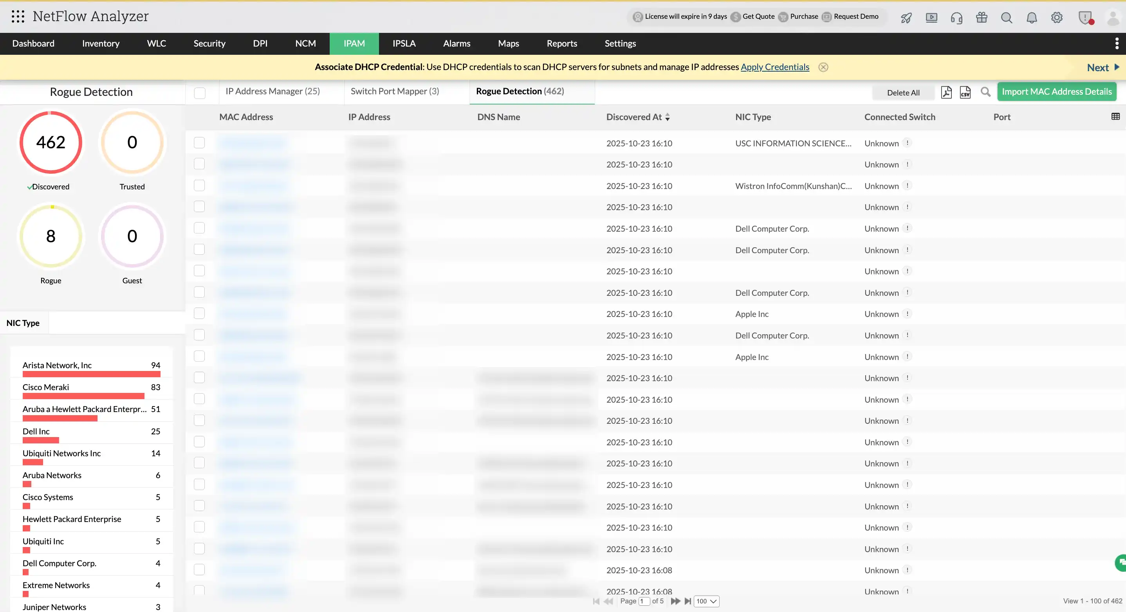Click the Arista Network red bar

[91, 374]
